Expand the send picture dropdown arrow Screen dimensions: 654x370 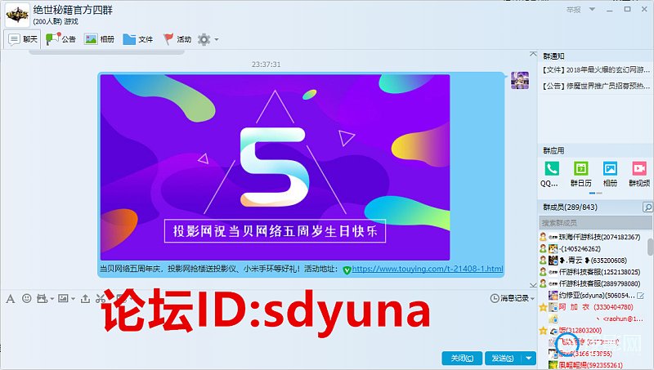click(73, 299)
